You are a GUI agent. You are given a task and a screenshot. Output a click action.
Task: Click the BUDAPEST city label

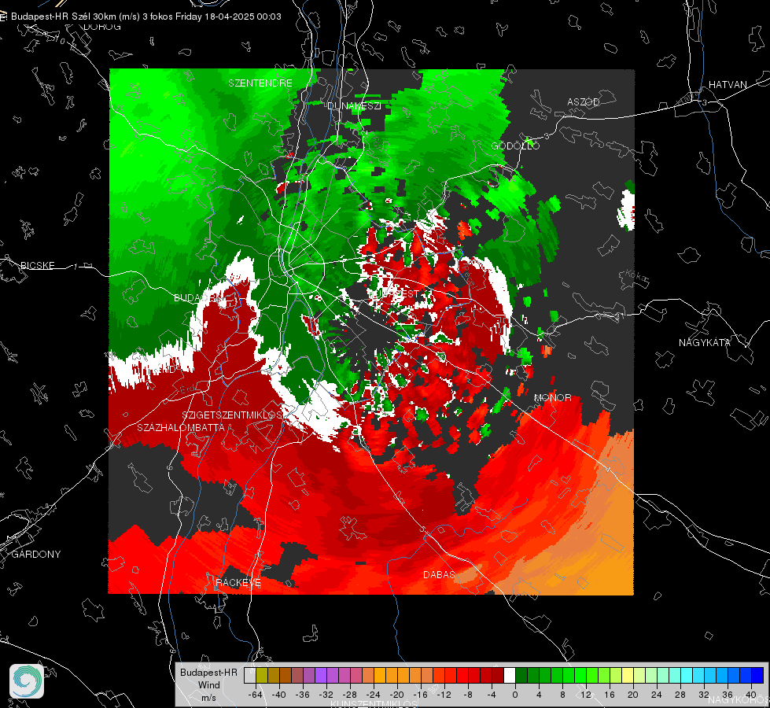point(394,293)
